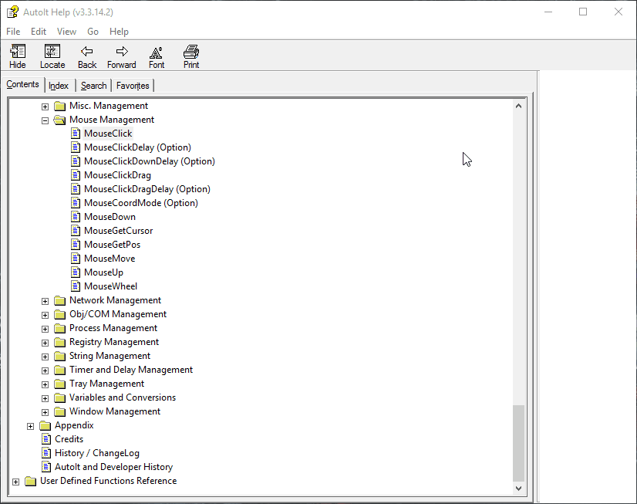Expand the Process Management node
Image resolution: width=637 pixels, height=504 pixels.
tap(45, 329)
